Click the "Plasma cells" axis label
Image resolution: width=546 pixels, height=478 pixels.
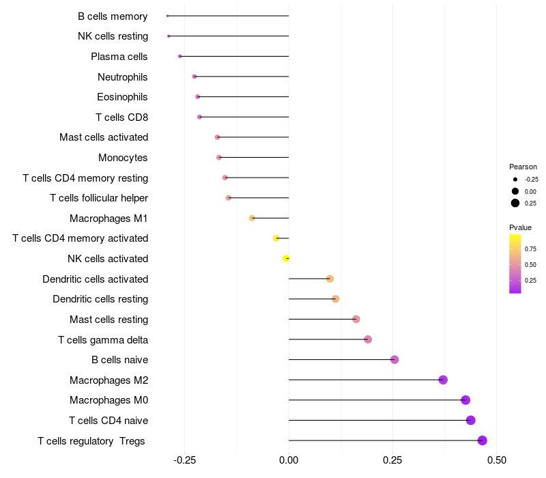pyautogui.click(x=119, y=56)
